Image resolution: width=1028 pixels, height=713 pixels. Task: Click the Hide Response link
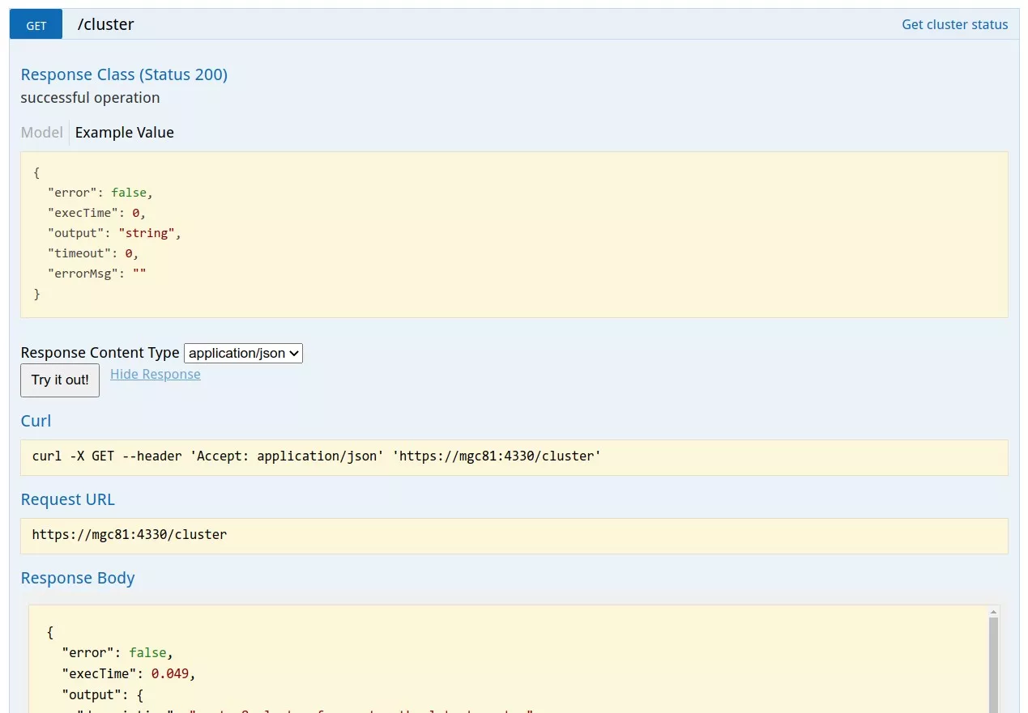point(155,374)
